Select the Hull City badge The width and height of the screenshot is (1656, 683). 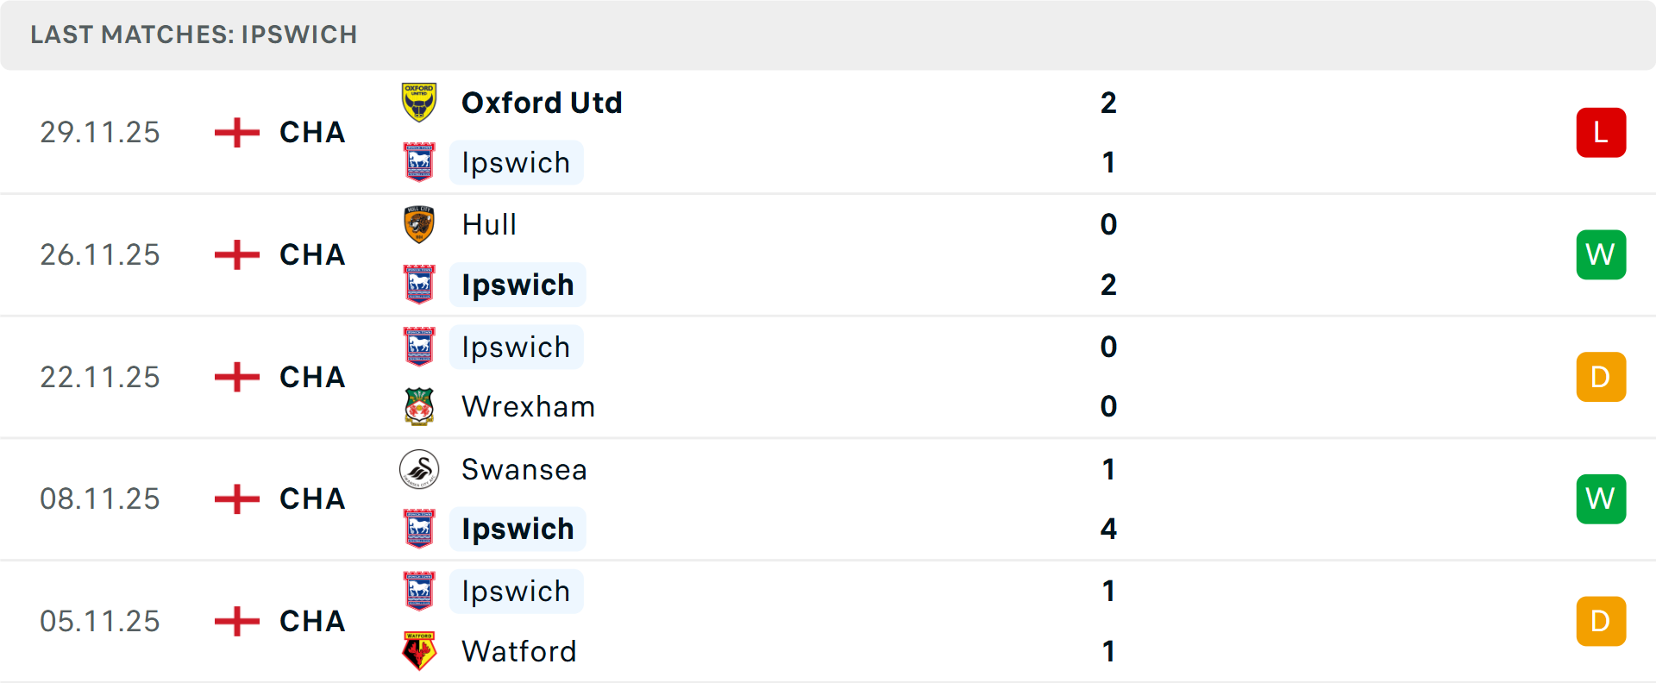click(418, 224)
